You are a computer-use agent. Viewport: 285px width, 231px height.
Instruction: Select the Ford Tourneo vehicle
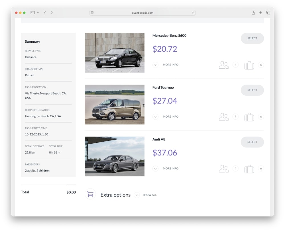coord(252,90)
